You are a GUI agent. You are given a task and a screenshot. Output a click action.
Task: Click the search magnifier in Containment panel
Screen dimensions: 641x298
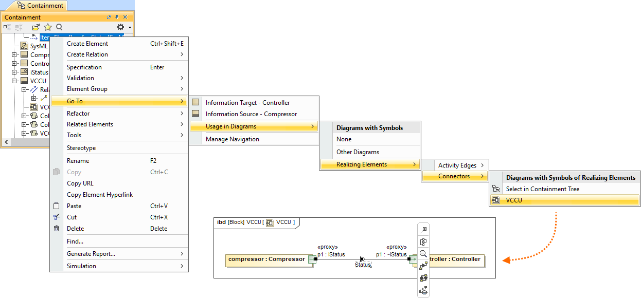[x=59, y=27]
